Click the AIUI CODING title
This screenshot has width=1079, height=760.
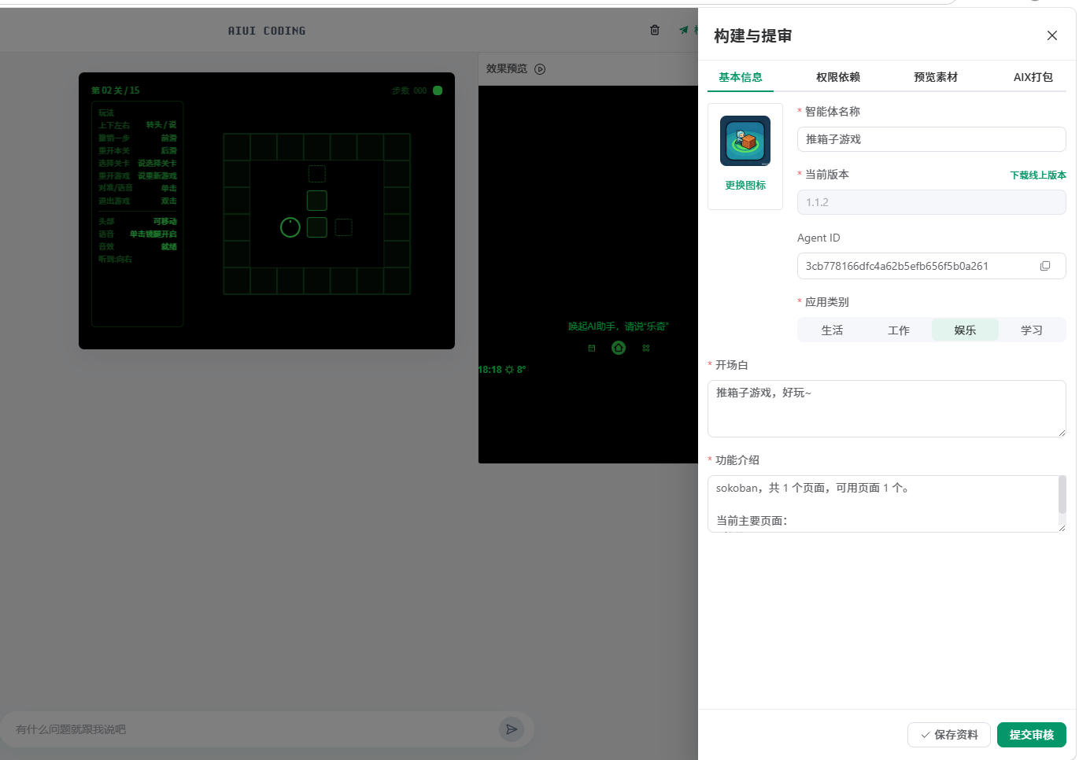pos(267,31)
